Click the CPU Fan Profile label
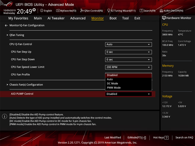Screen dimensions: 195x146 point(20,75)
